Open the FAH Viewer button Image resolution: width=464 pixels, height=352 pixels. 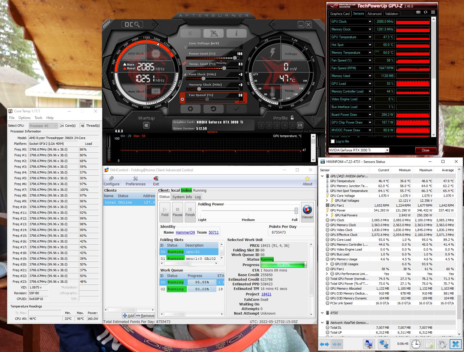307,212
